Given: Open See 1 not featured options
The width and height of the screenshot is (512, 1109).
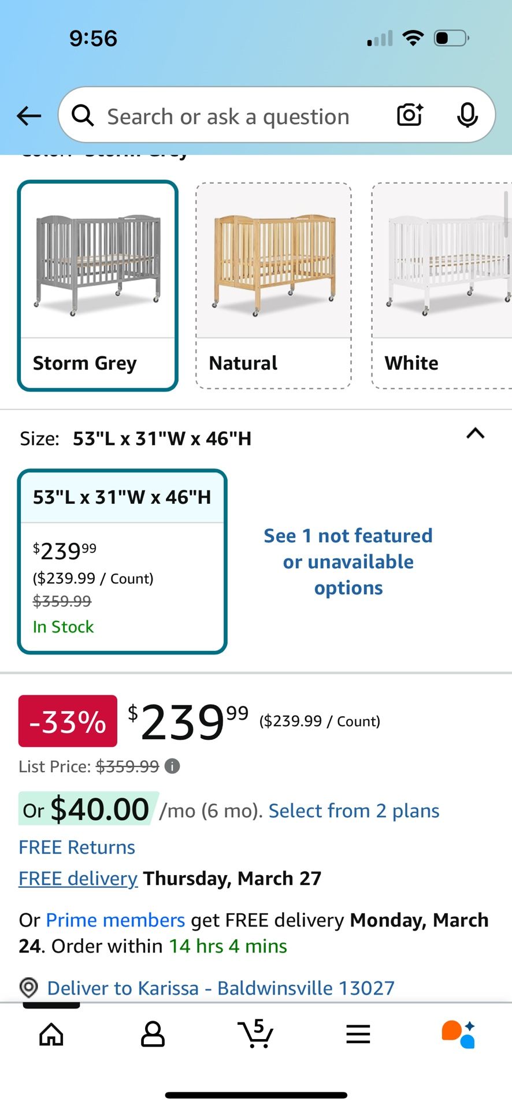Looking at the screenshot, I should (x=348, y=561).
